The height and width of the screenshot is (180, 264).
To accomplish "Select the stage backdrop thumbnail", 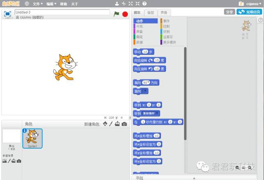I will (12, 136).
